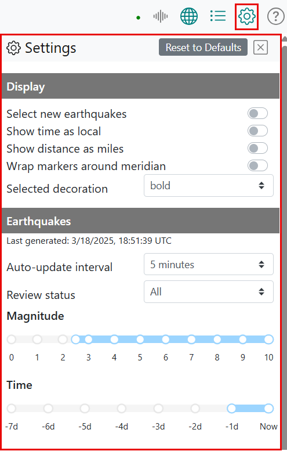The width and height of the screenshot is (287, 451).
Task: Click the settings gear icon in toolbar
Action: [247, 16]
